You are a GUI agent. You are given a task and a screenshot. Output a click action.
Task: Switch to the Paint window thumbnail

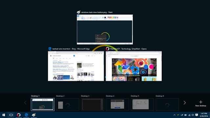105,29
